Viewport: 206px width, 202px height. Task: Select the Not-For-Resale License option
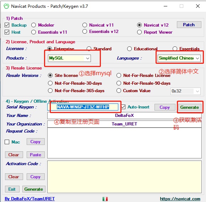[x=119, y=75]
